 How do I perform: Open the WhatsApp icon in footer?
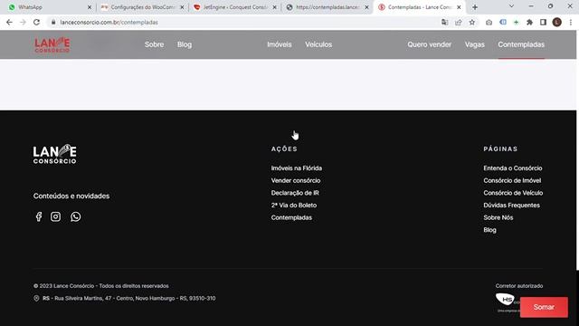coord(76,216)
